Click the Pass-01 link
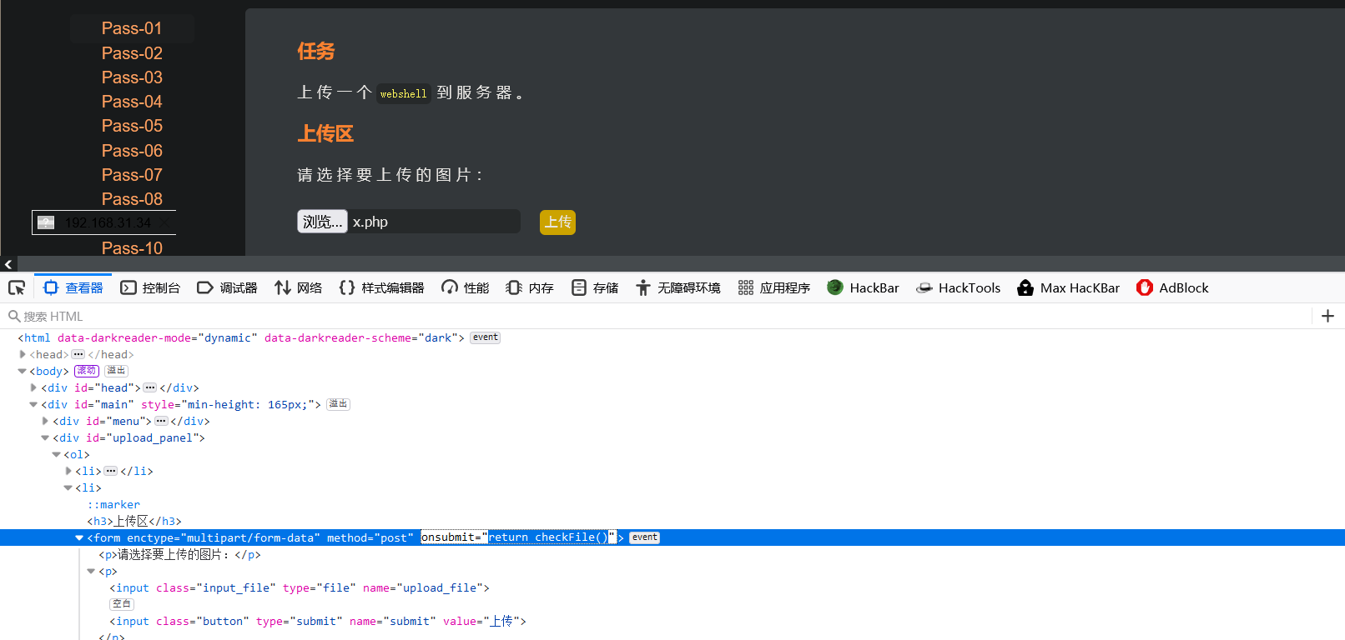 (x=132, y=28)
